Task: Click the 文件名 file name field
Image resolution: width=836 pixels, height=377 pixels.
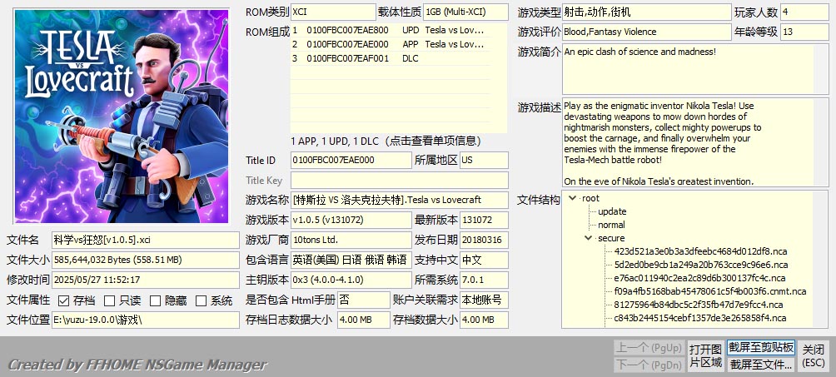Action: [x=146, y=240]
